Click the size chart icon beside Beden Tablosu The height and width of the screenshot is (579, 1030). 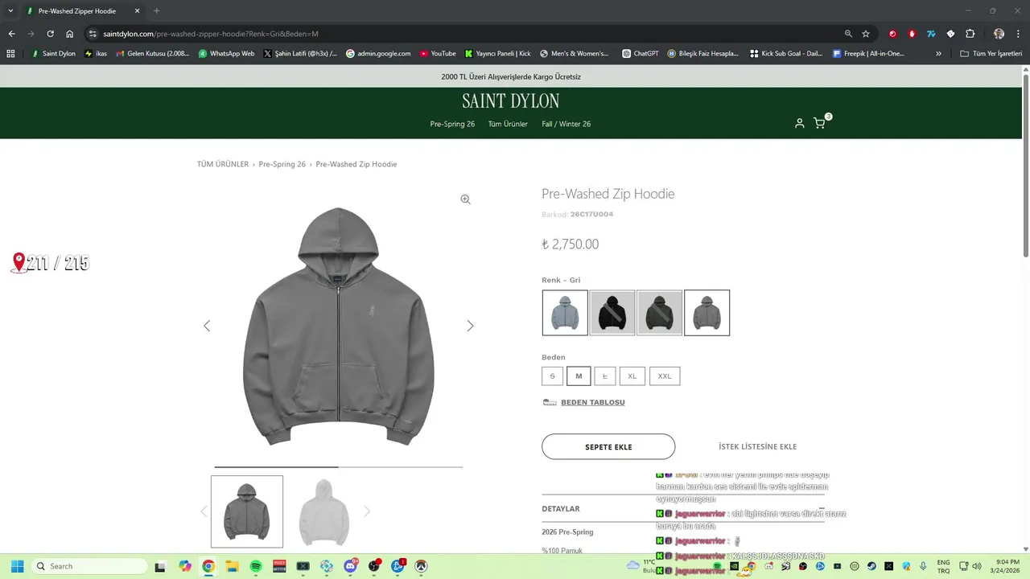[x=550, y=402]
